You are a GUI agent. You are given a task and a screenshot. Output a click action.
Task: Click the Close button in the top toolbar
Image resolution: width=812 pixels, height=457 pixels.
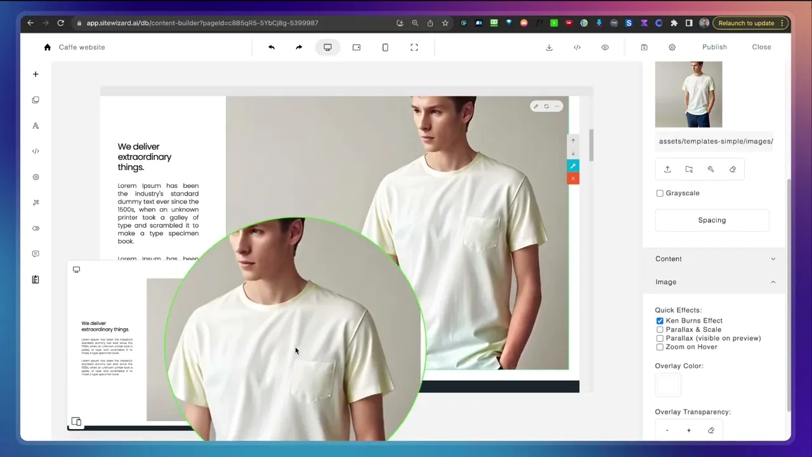point(761,47)
